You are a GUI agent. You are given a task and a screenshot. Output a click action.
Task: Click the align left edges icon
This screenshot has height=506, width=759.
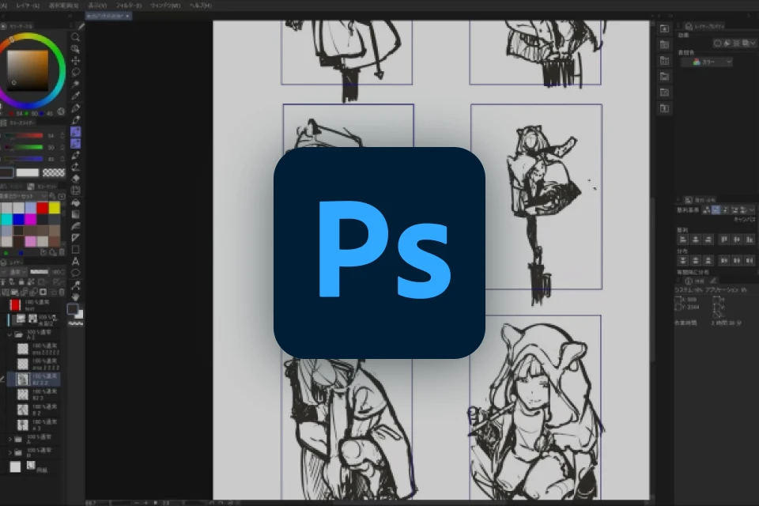tap(683, 240)
